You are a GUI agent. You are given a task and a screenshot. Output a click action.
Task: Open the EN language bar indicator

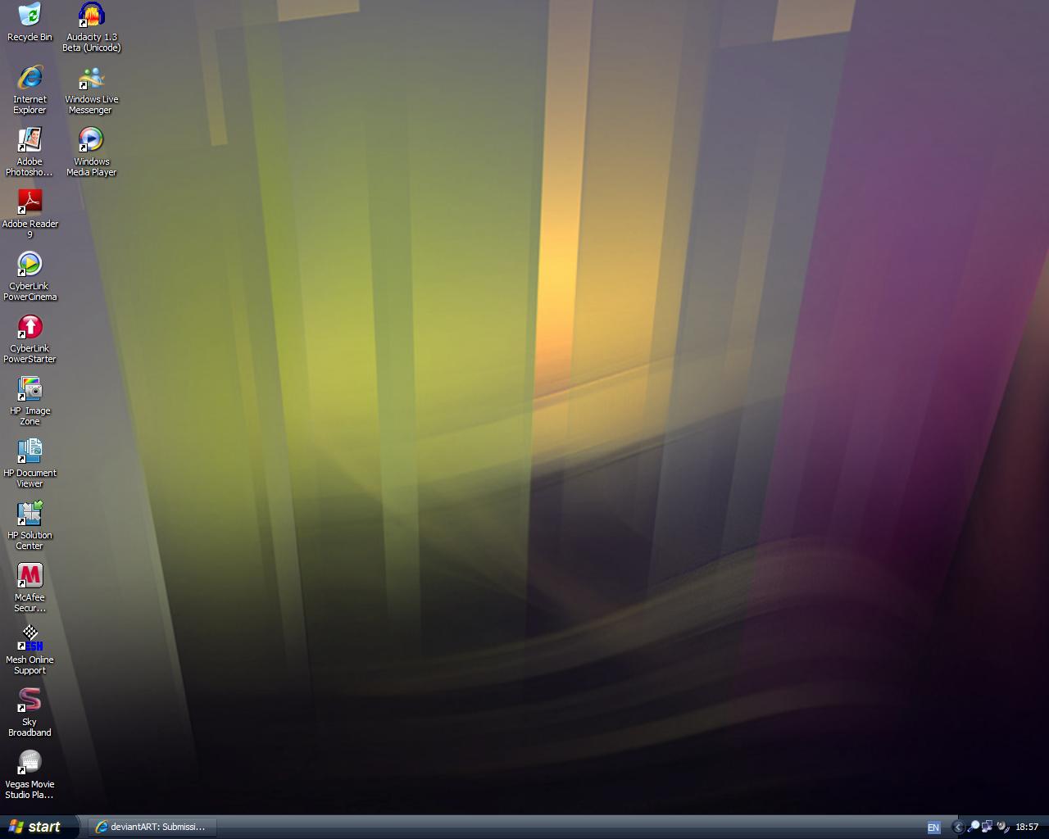click(x=933, y=828)
